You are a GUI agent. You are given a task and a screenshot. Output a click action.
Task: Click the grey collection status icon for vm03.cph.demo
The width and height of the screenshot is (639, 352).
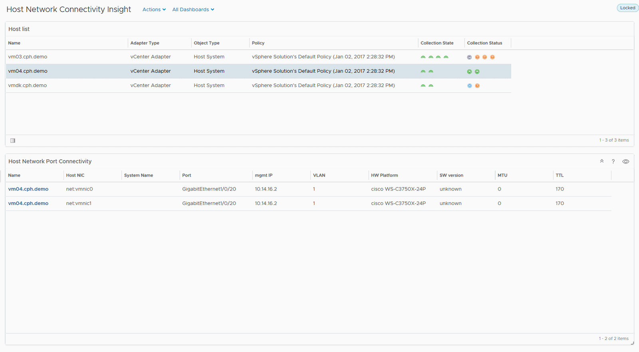click(469, 57)
